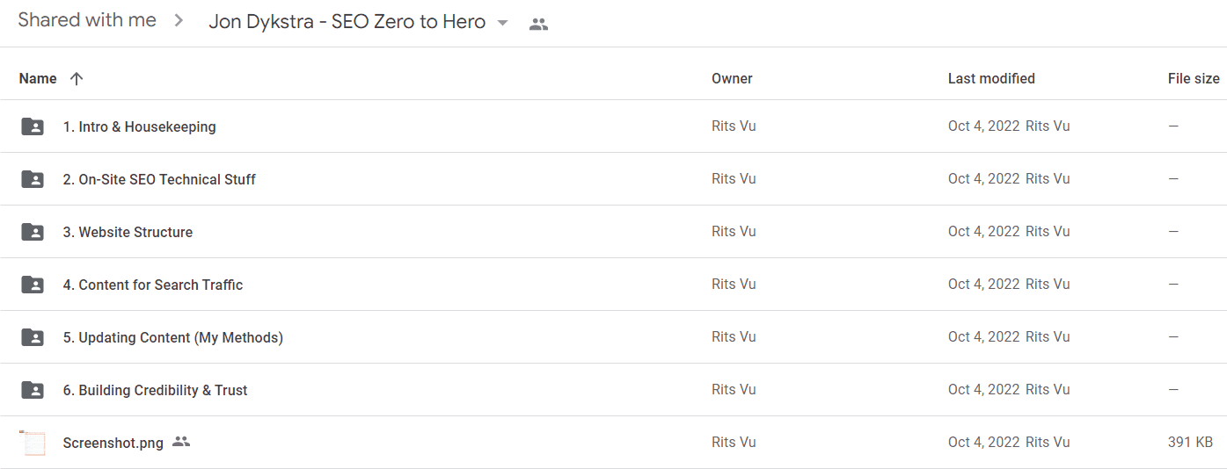Expand the folder name dropdown arrow
The width and height of the screenshot is (1227, 469).
click(503, 23)
